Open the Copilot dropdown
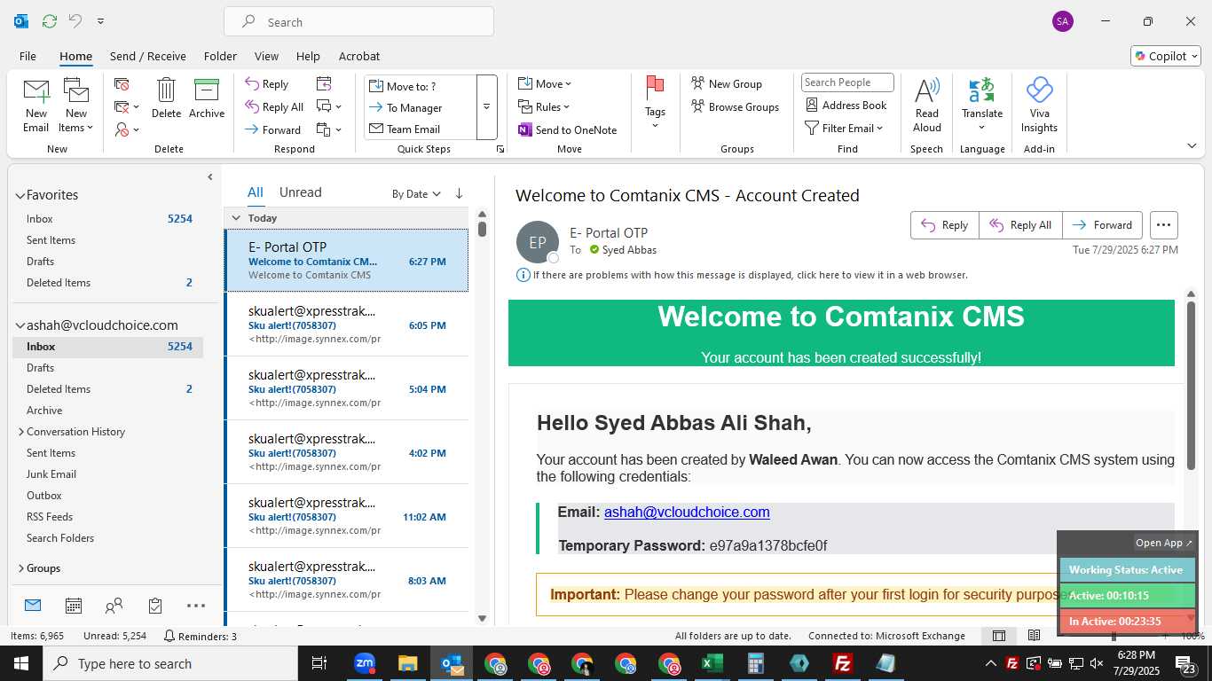The image size is (1212, 681). point(1166,56)
